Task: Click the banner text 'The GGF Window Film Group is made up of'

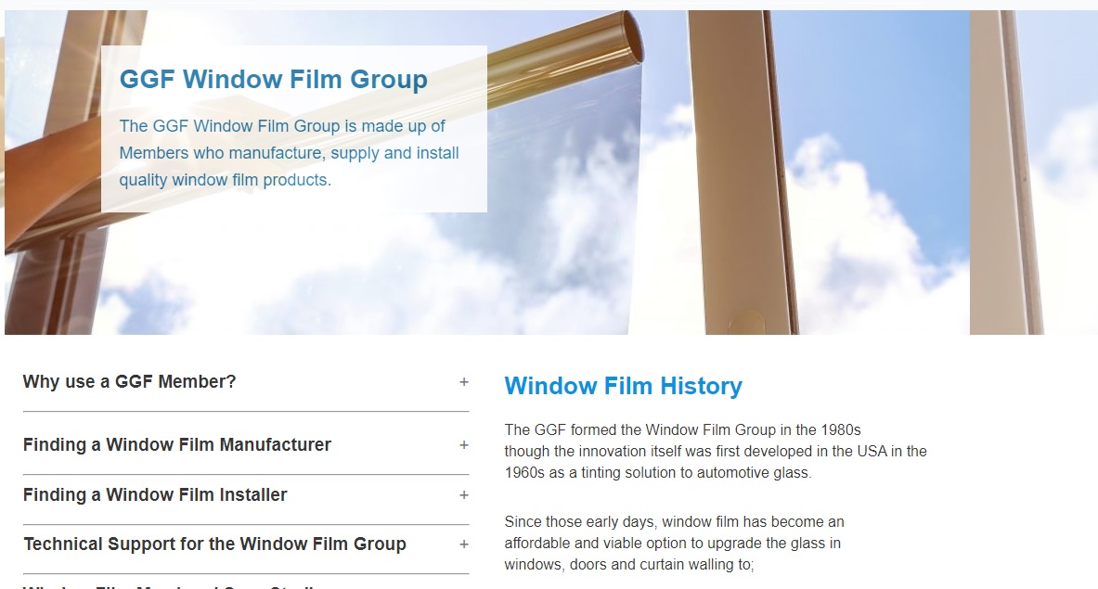Action: coord(282,126)
